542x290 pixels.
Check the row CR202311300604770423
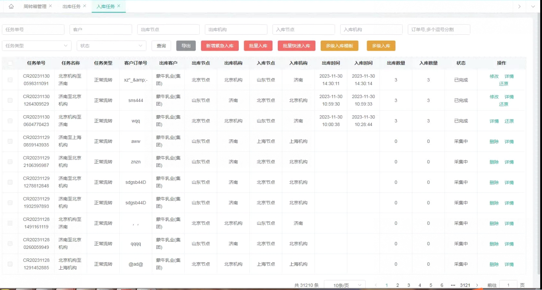[10, 121]
